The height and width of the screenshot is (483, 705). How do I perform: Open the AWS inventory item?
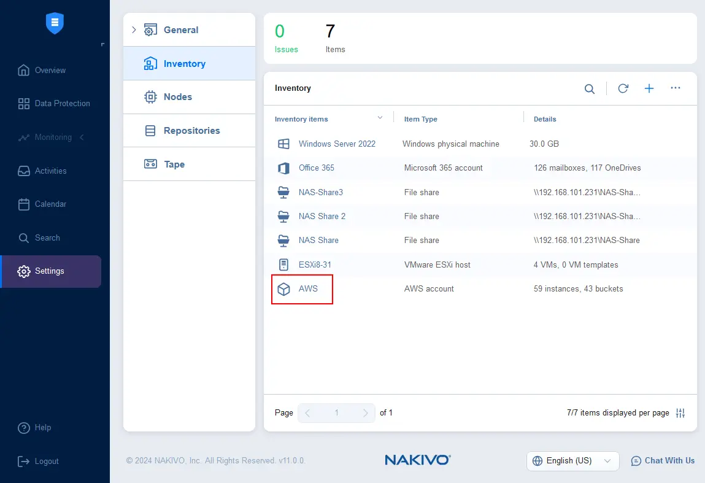click(308, 288)
